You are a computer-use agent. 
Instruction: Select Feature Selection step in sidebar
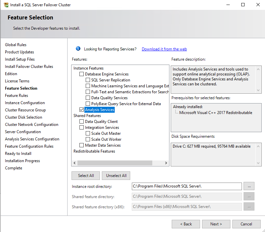coord(21,88)
